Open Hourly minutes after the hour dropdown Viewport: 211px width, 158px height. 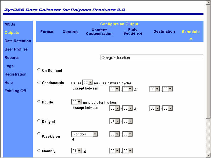76,102
